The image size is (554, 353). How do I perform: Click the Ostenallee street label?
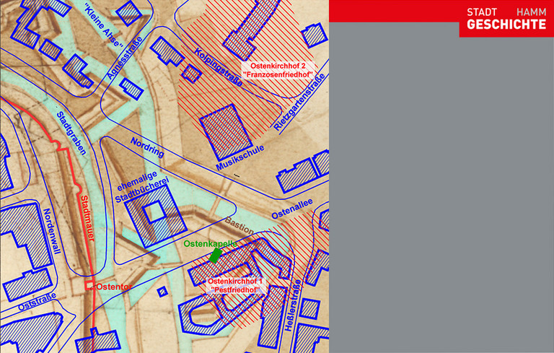(x=292, y=209)
